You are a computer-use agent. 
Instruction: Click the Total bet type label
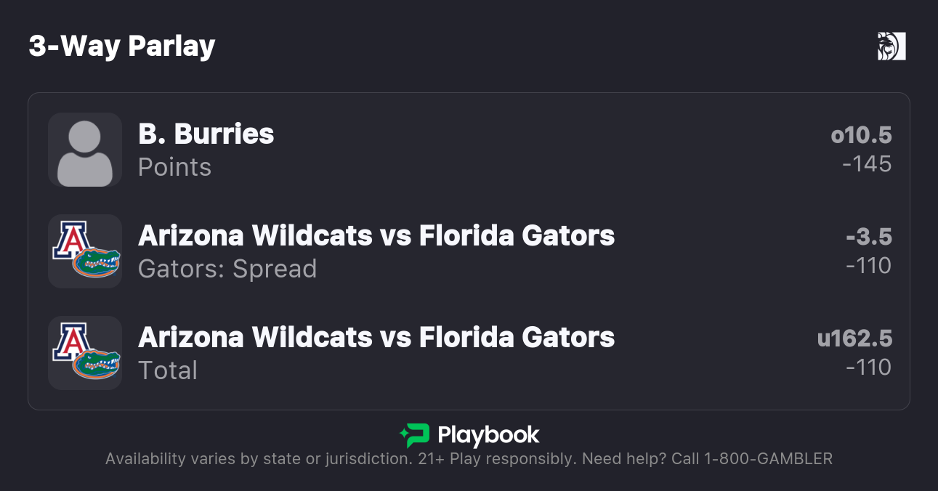(x=168, y=370)
